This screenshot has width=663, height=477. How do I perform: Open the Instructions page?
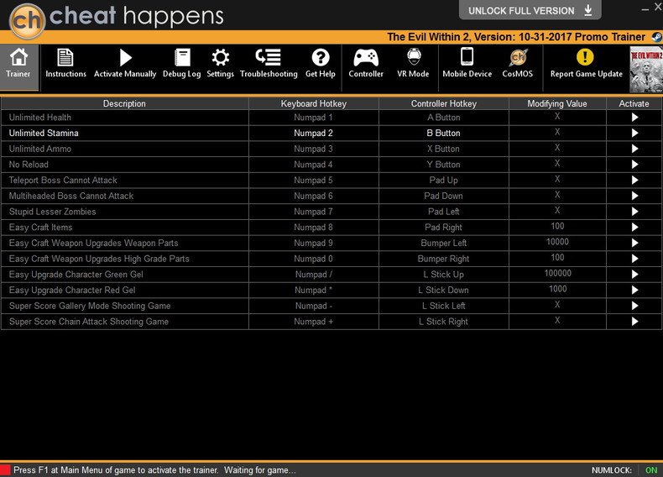coord(65,64)
